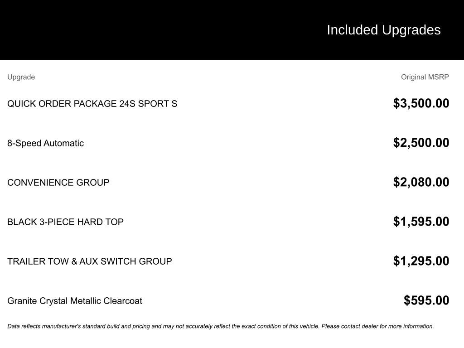This screenshot has width=464, height=348.
Task: Select the Original MSRP column header
Action: pos(425,77)
